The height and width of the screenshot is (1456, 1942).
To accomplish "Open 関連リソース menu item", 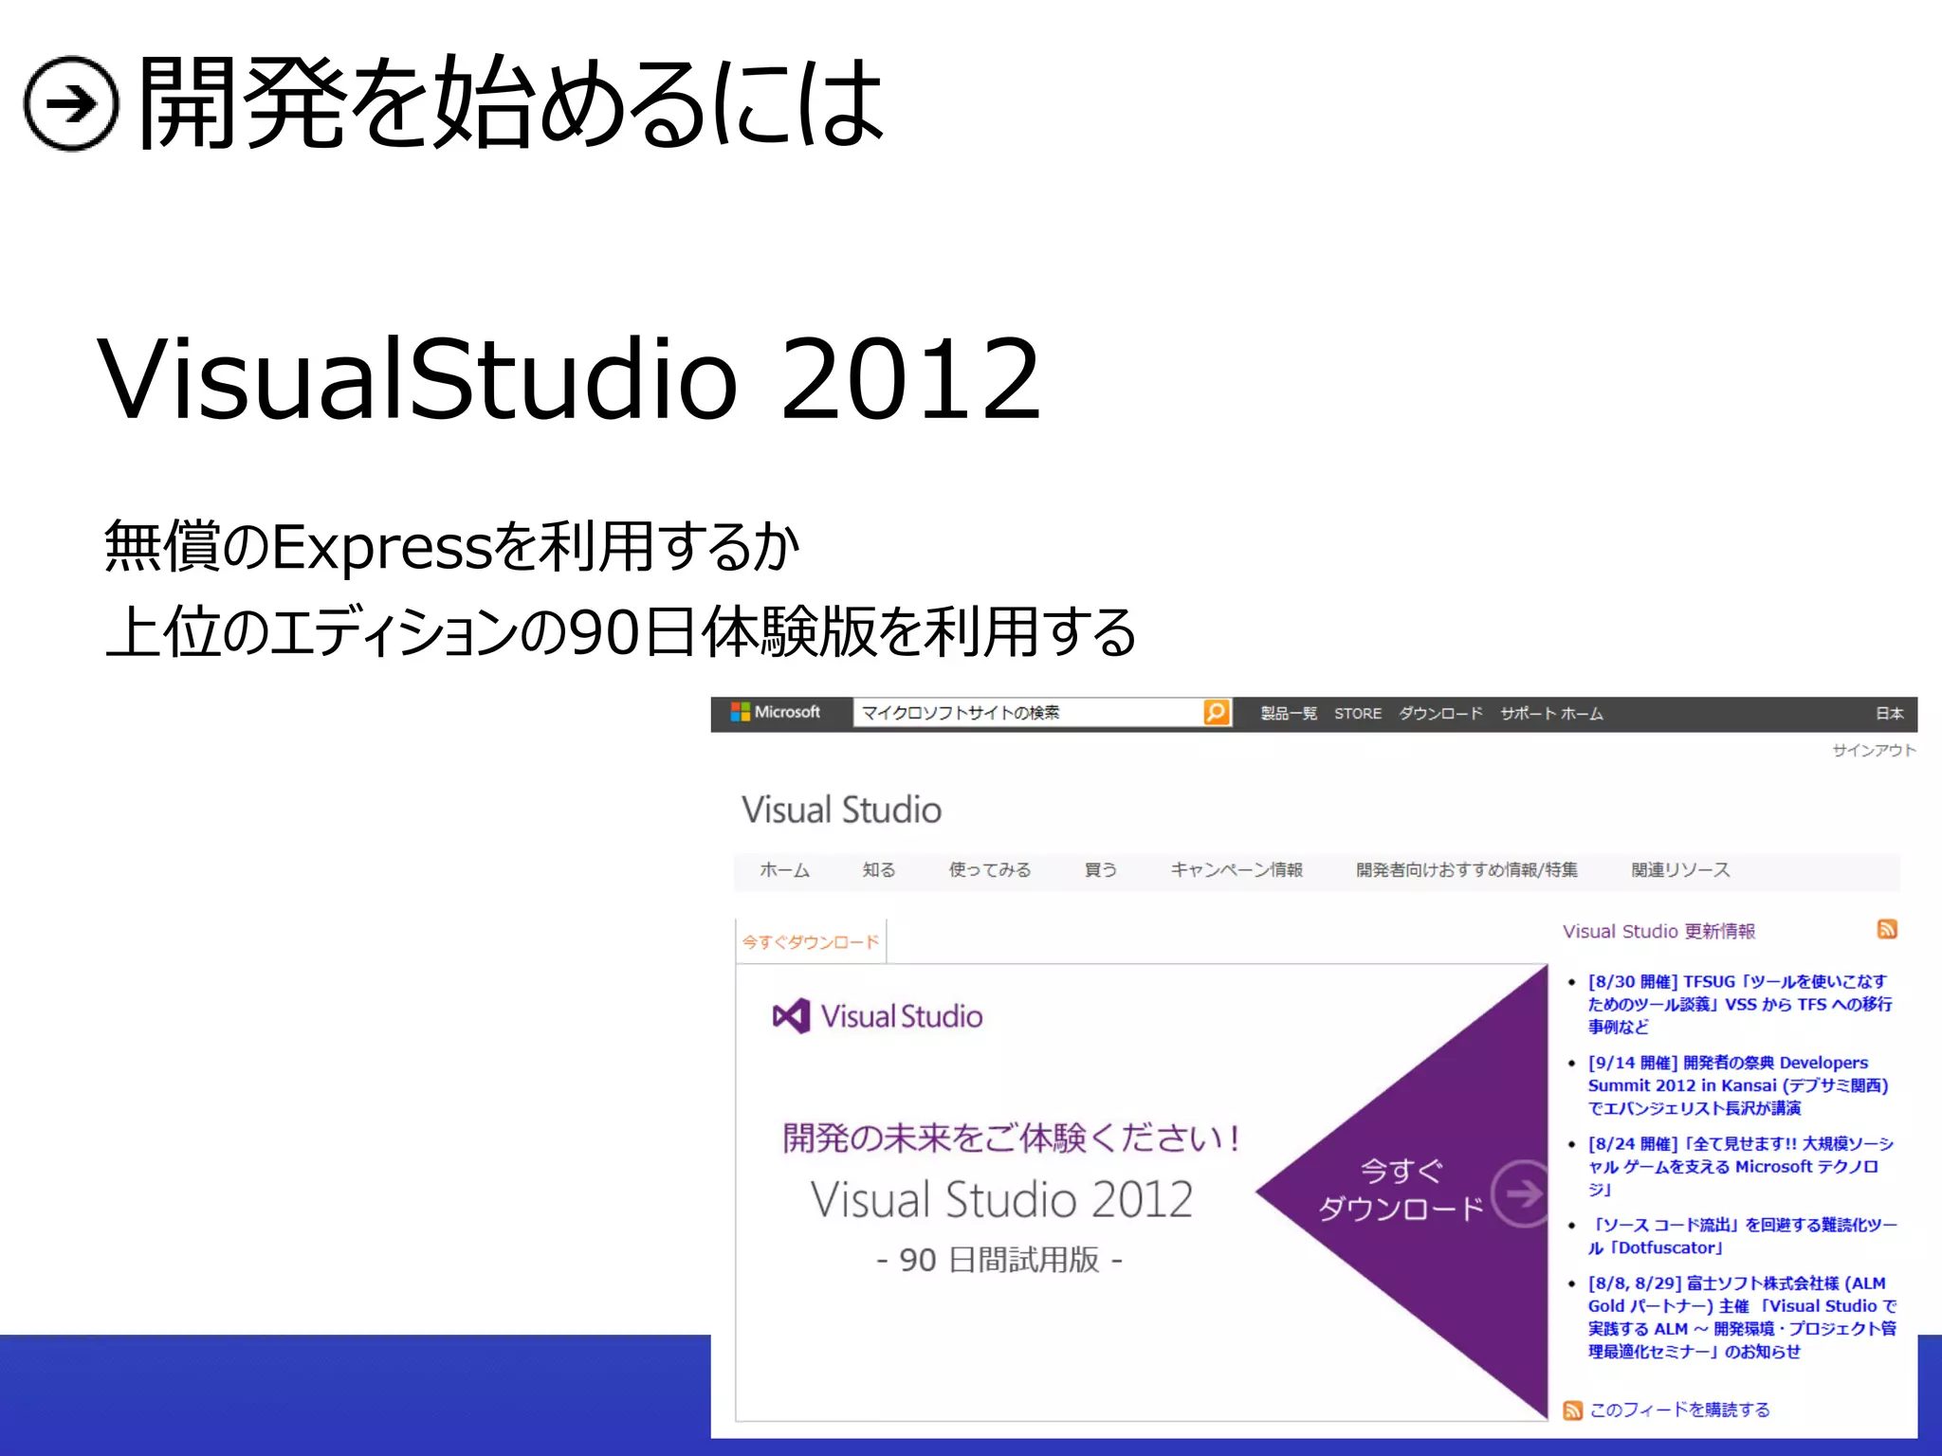I will [1680, 870].
